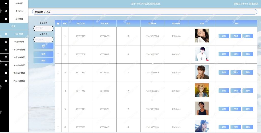Screen dimensions: 261x133
Task: Click the clipboard icon beside 客户管理
Action: click(x=6, y=34)
